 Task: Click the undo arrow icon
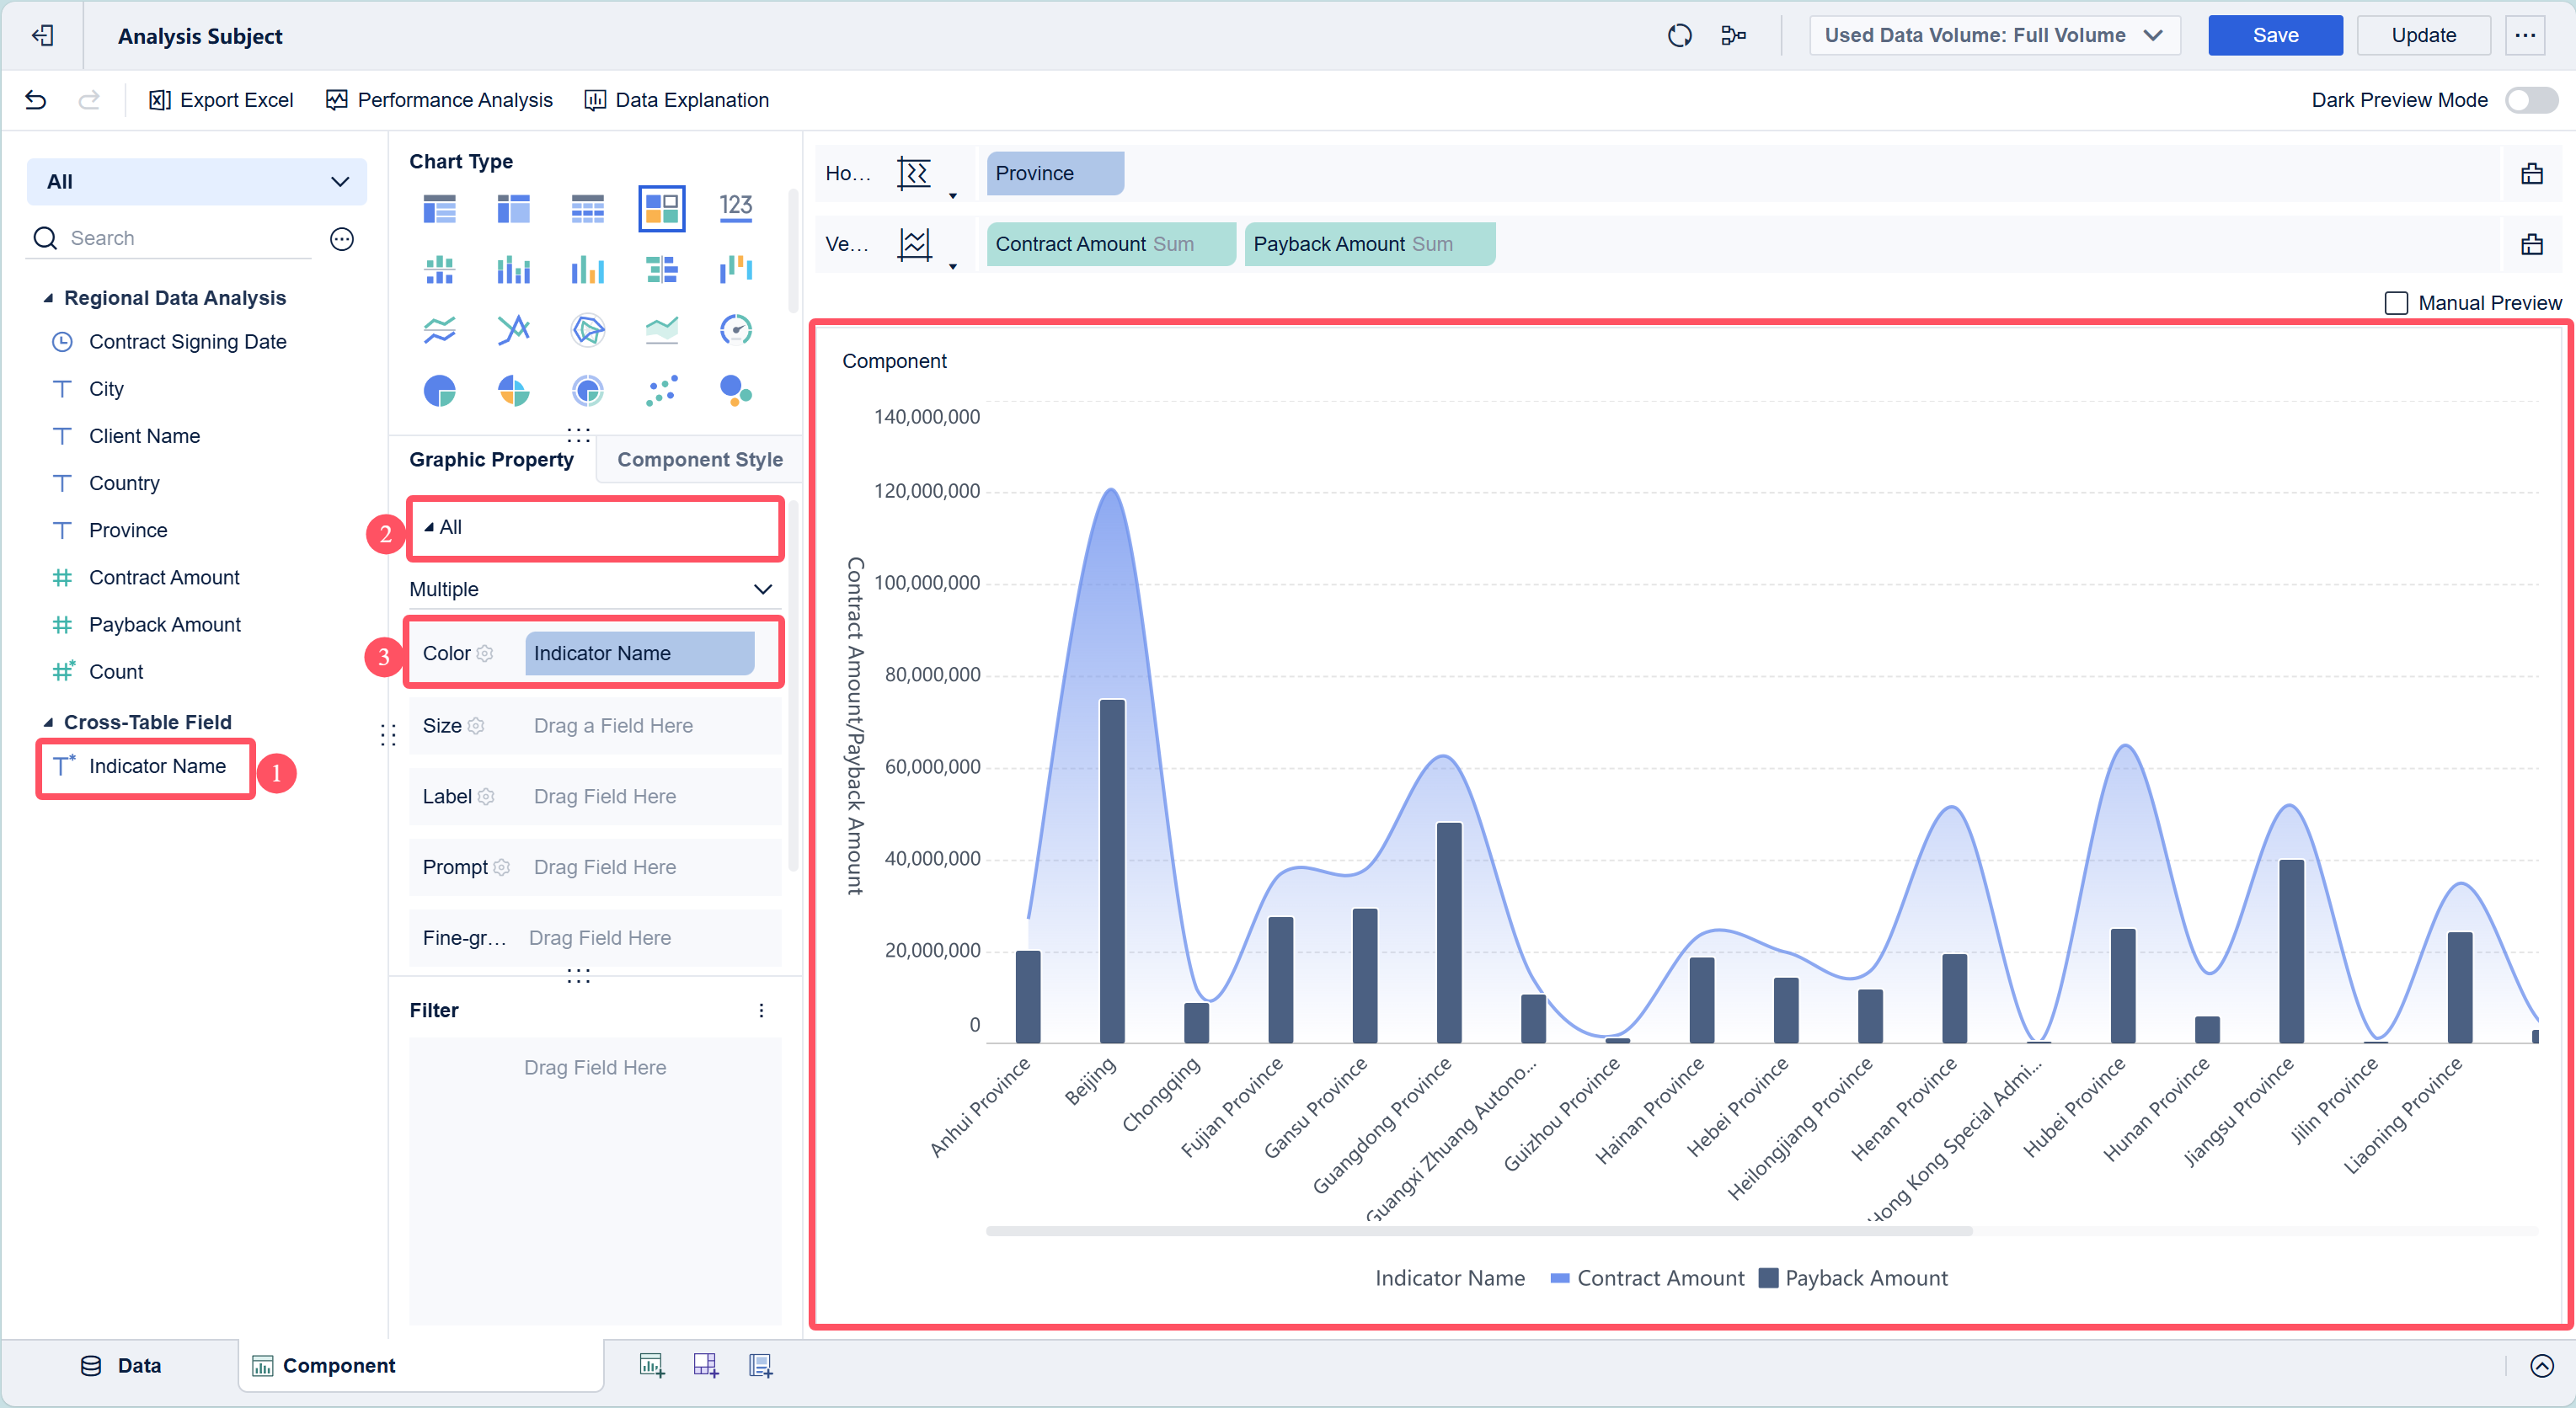(35, 100)
